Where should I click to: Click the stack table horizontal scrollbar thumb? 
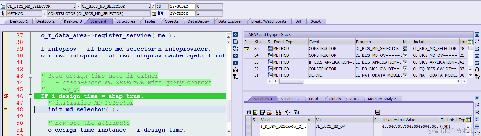point(291,81)
